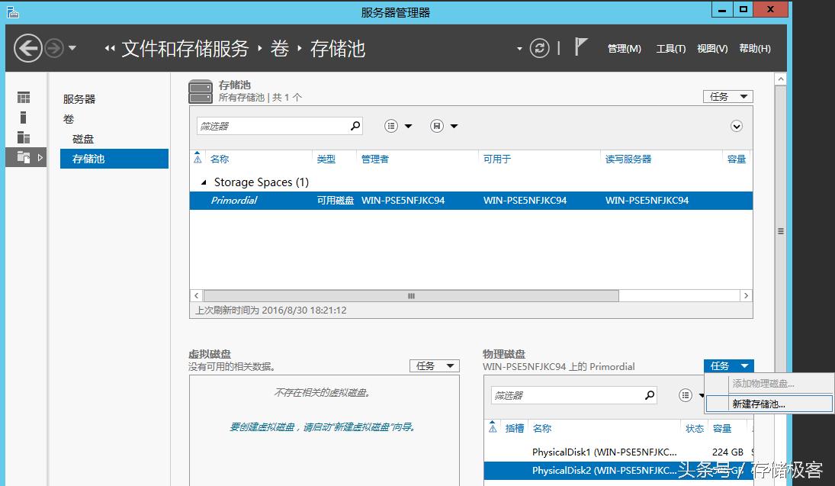This screenshot has height=486, width=835.
Task: Select the dashboard icon in the left sidebar
Action: click(23, 97)
